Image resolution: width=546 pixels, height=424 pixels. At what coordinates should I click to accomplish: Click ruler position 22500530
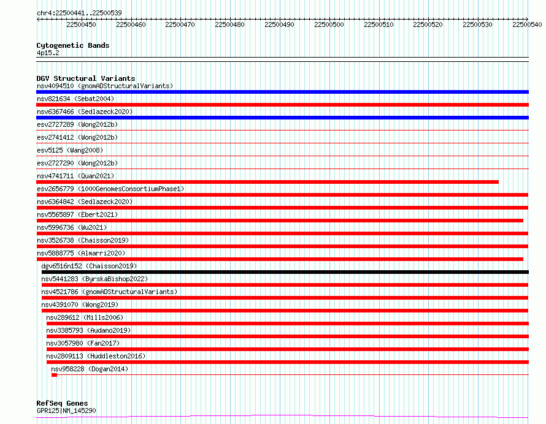tap(477, 25)
